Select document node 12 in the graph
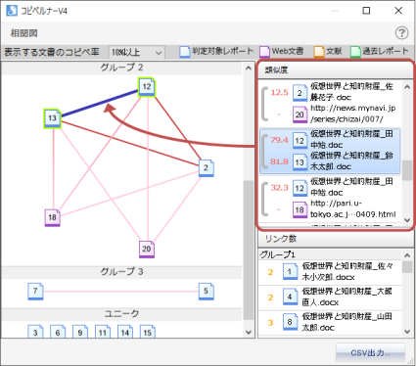The width and height of the screenshot is (416, 366). 147,87
